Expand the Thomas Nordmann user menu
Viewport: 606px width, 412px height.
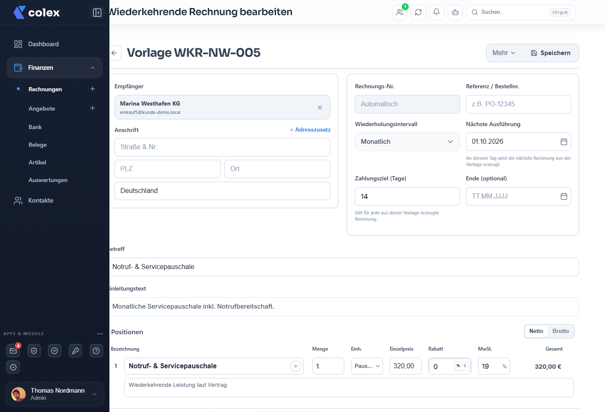(55, 394)
